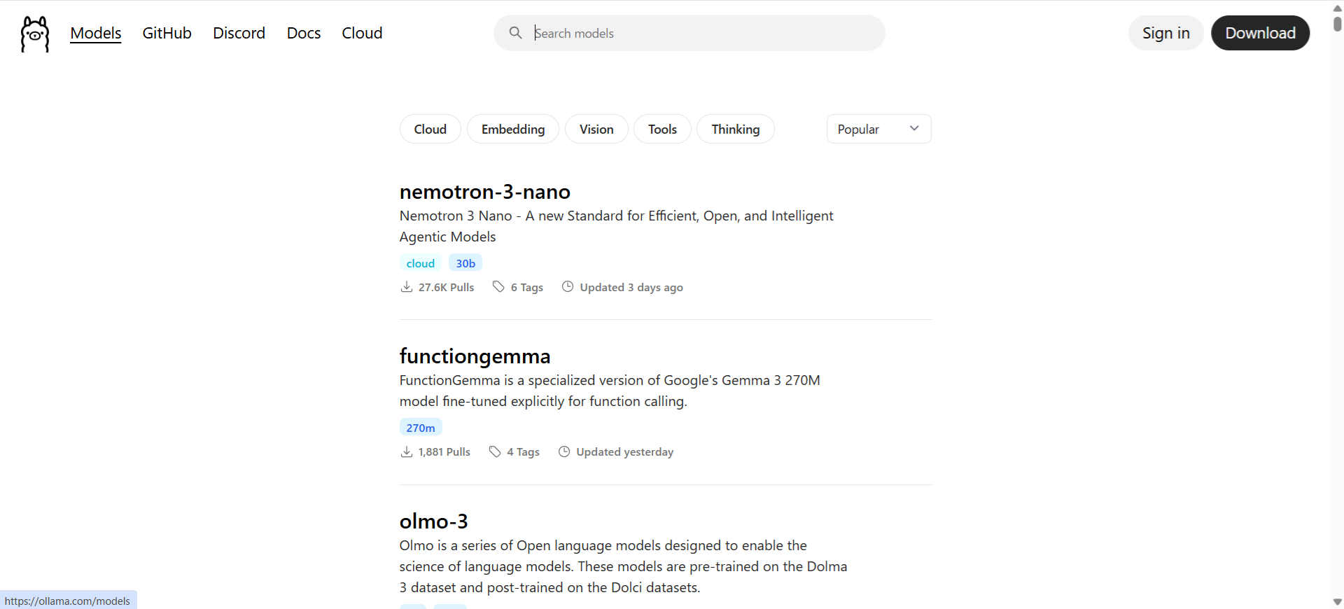
Task: Focus the Search models input field
Action: [x=700, y=33]
